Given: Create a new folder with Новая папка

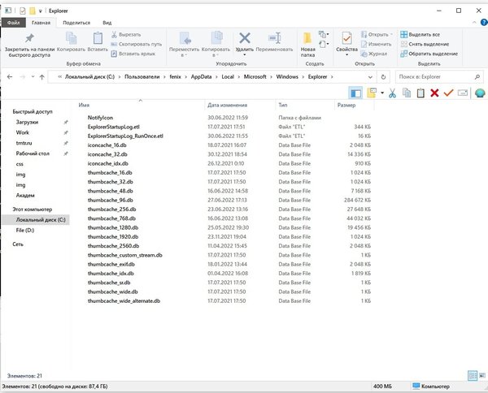Looking at the screenshot, I should coord(308,43).
